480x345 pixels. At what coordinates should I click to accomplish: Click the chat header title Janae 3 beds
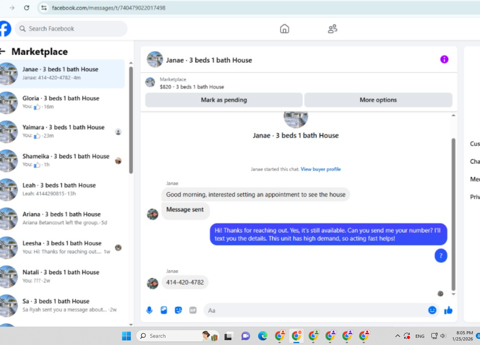coord(209,60)
